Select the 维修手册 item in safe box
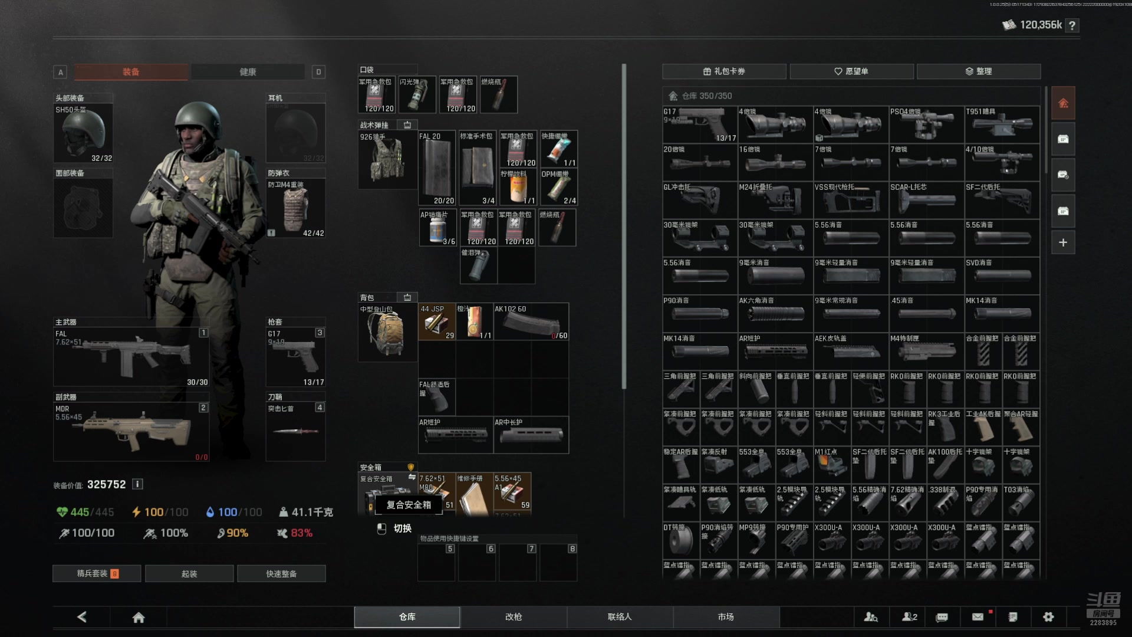The width and height of the screenshot is (1132, 637). 475,494
